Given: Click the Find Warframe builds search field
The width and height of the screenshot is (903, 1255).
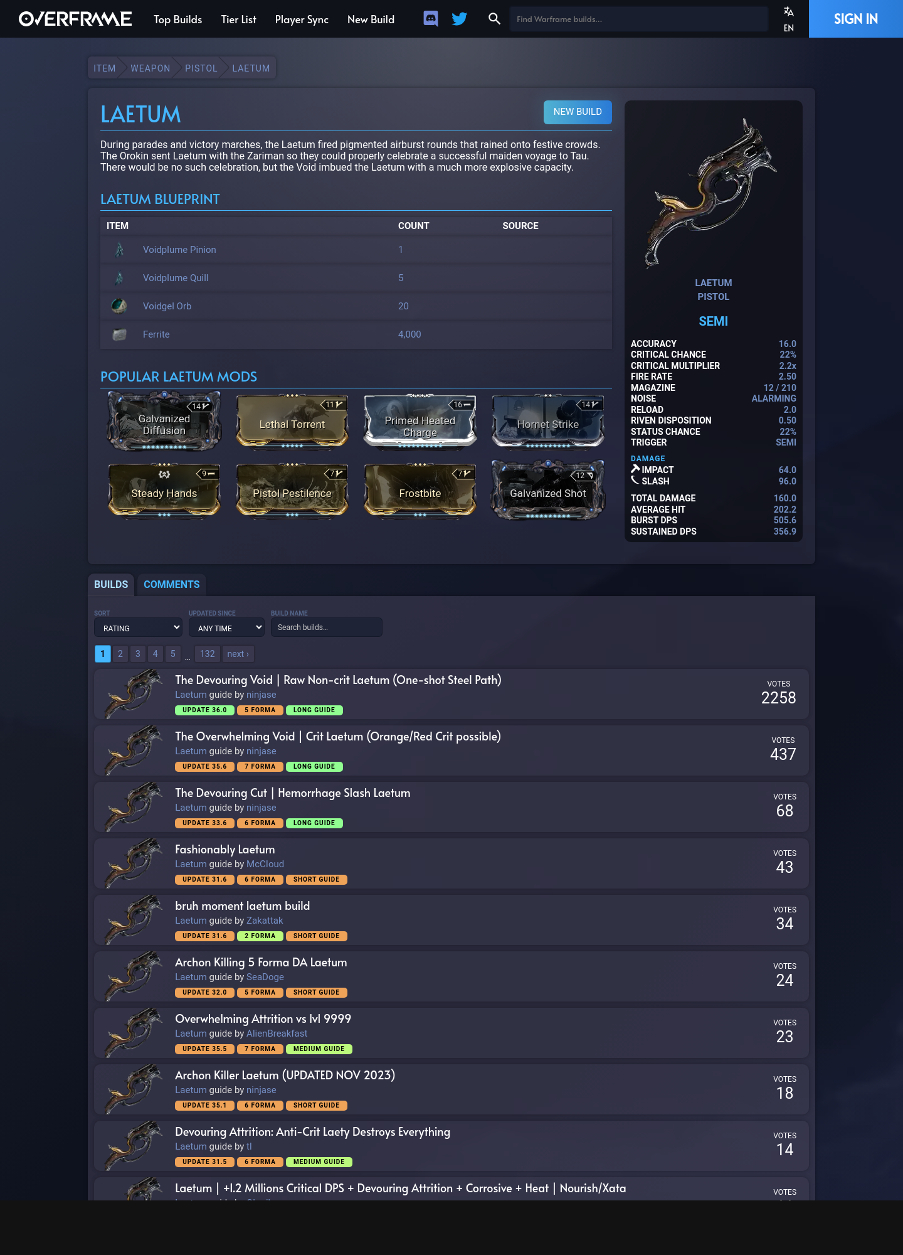Looking at the screenshot, I should 638,19.
